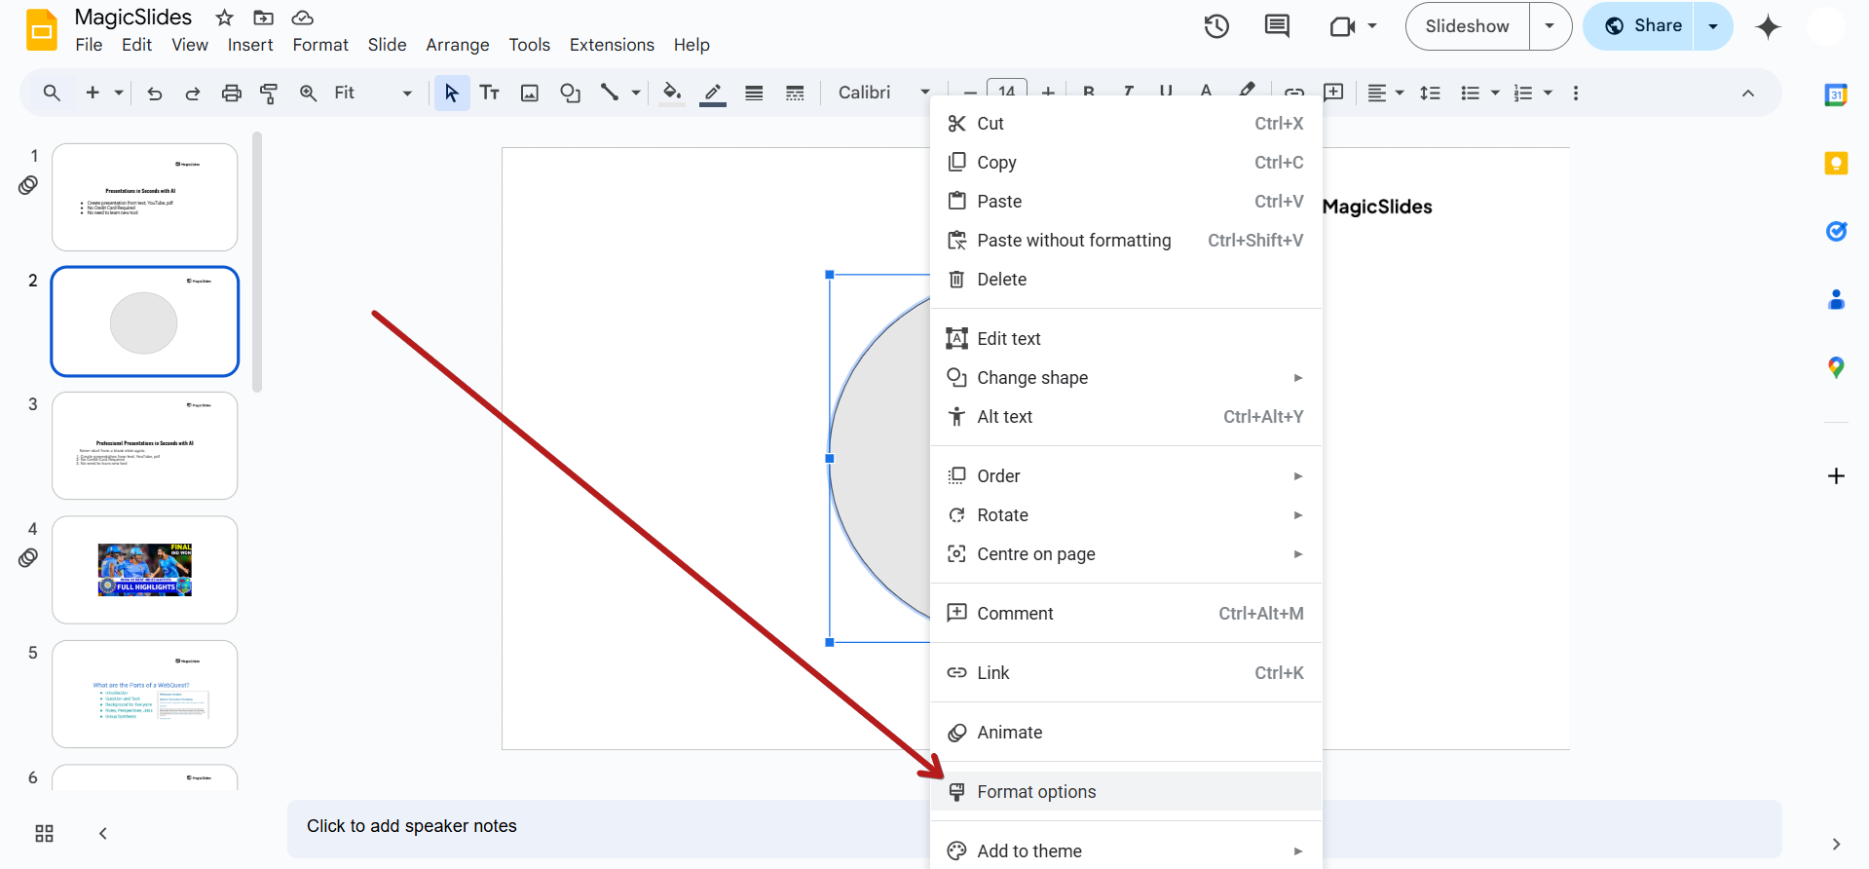Move presentation to a folder icon
The image size is (1869, 869).
point(263,18)
